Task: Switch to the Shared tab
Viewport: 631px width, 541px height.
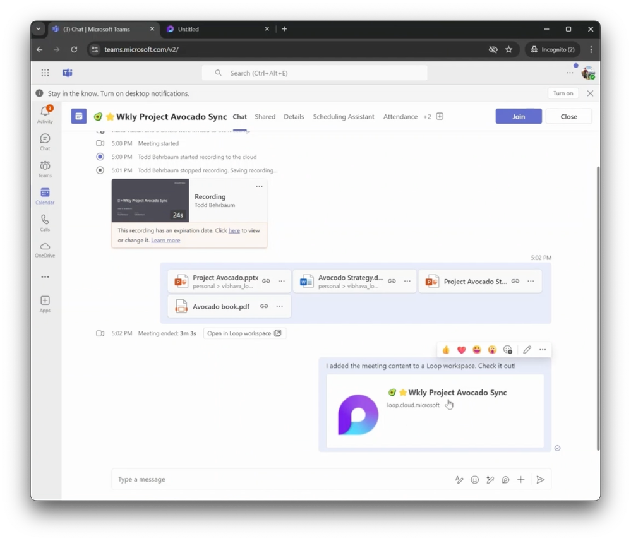Action: [x=265, y=117]
